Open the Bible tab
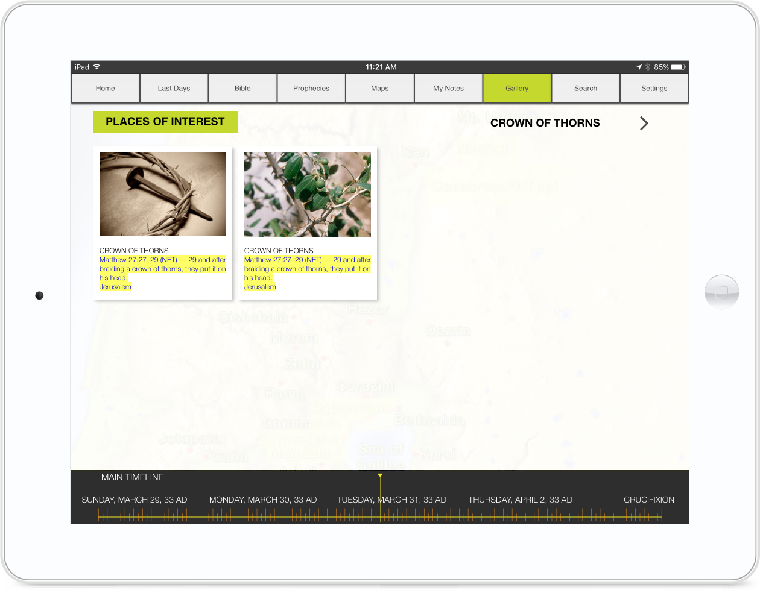 click(242, 89)
